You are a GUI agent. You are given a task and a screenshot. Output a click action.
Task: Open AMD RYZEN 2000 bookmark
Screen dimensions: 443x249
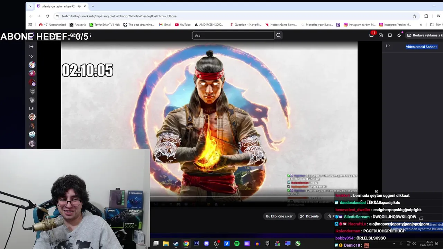(x=209, y=25)
